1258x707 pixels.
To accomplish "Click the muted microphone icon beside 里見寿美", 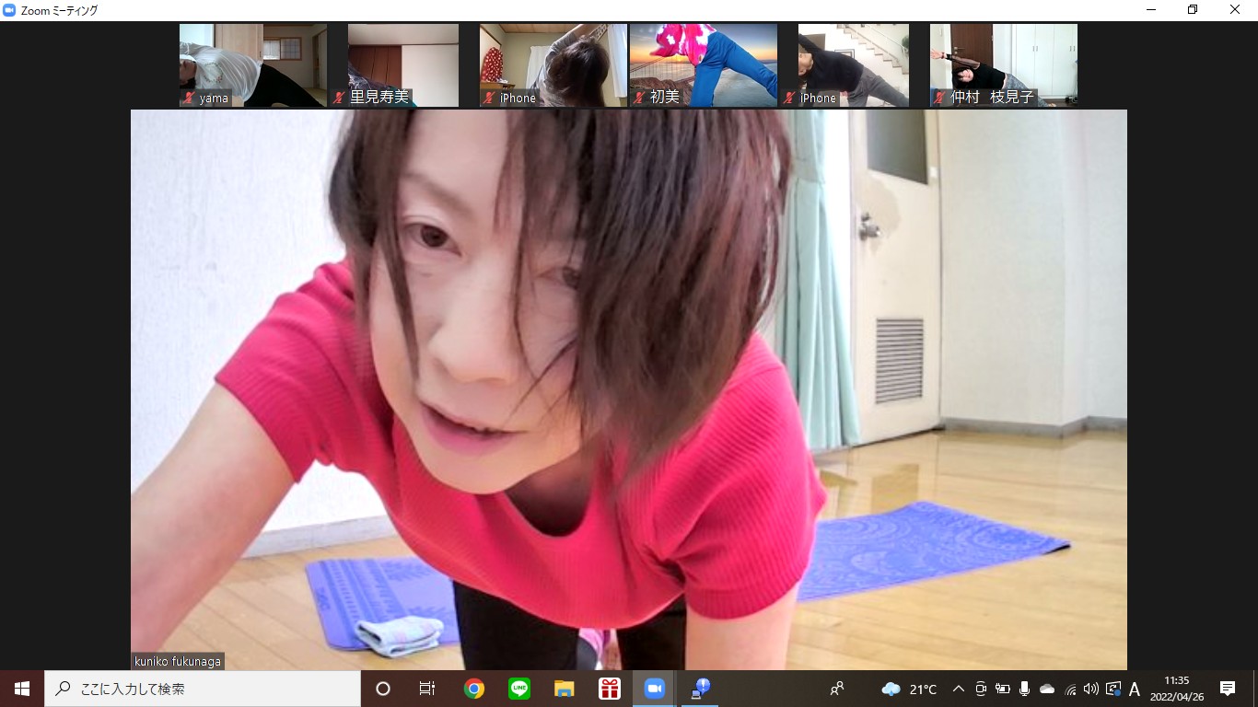I will click(340, 98).
